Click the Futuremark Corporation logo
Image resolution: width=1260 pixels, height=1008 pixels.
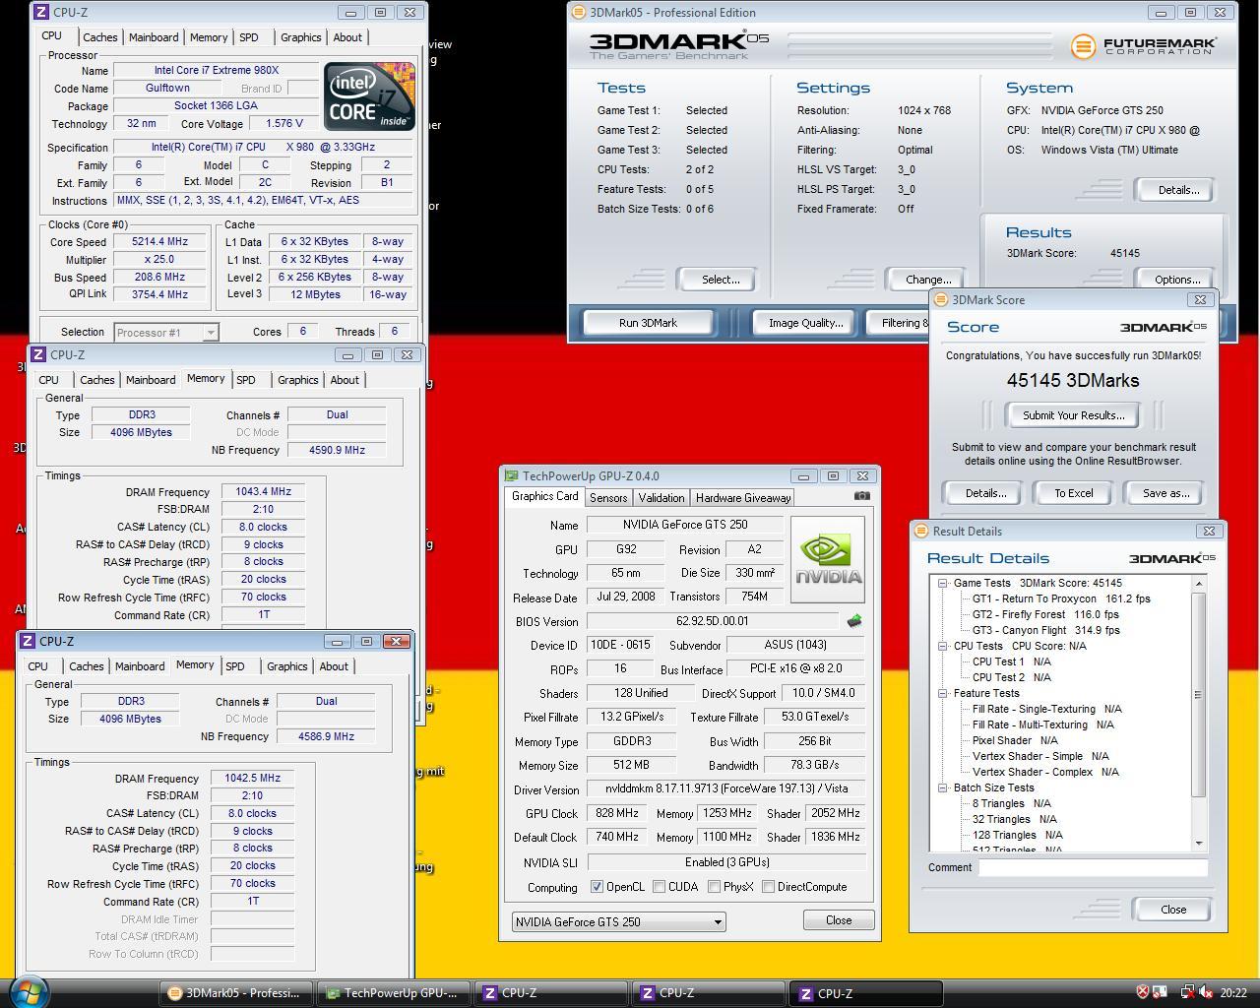[1144, 46]
